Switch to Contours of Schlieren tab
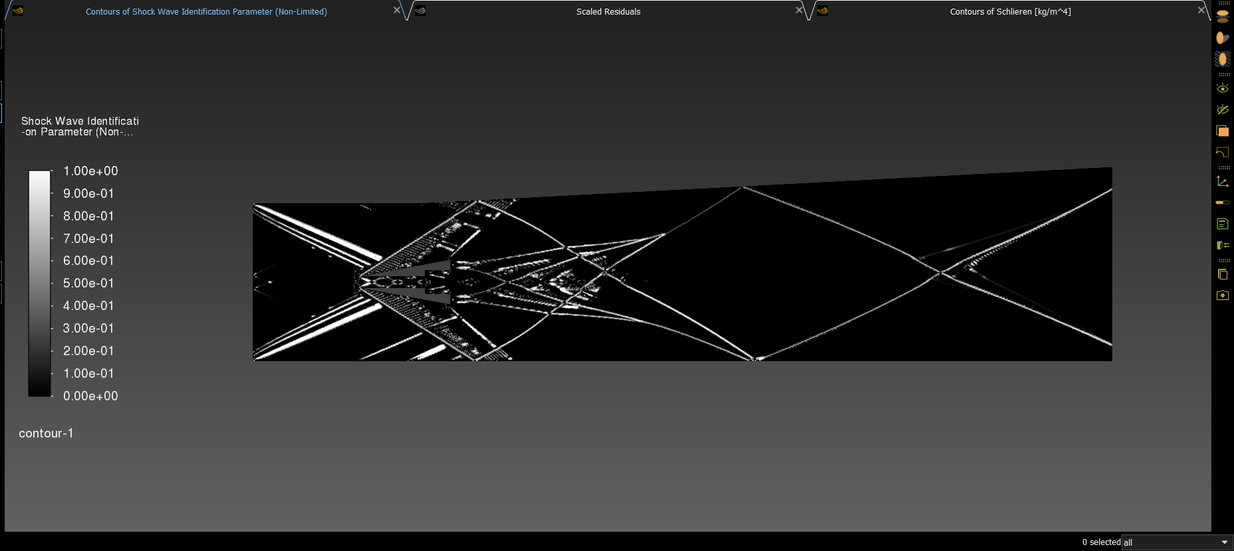 coord(1009,12)
